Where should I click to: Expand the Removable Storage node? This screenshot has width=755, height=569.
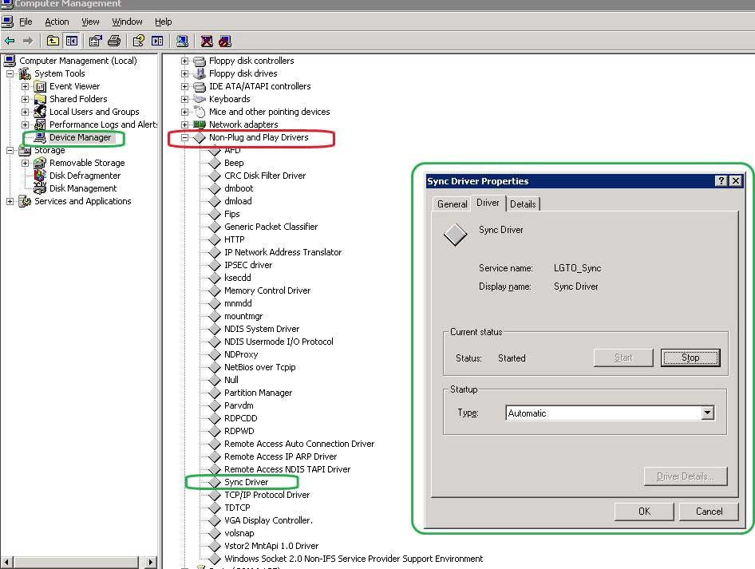coord(25,163)
